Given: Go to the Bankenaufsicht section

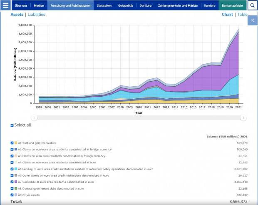Looking at the screenshot, I should [x=233, y=6].
